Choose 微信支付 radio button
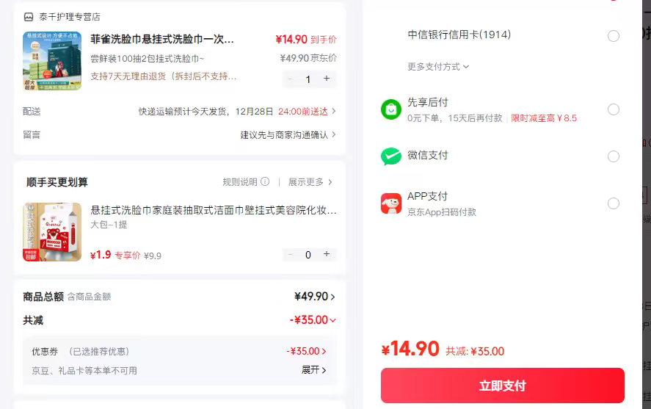This screenshot has height=409, width=651. pos(614,156)
